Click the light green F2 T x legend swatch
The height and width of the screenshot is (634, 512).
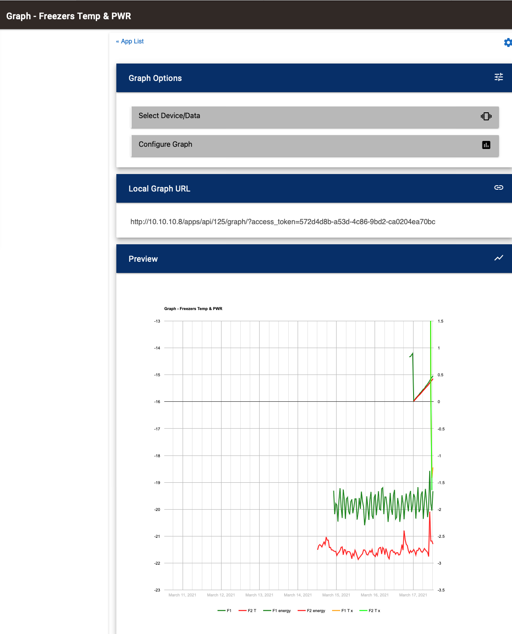[363, 611]
